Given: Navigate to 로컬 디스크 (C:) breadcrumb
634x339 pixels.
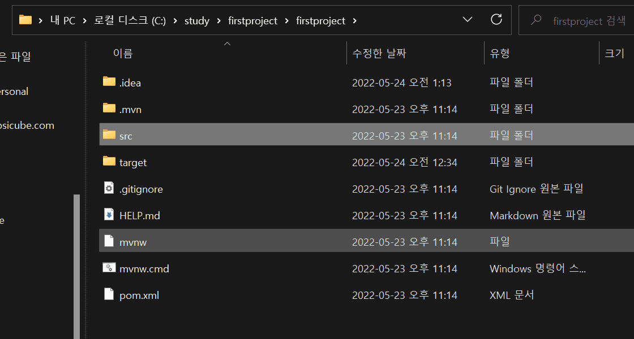Looking at the screenshot, I should click(x=130, y=20).
